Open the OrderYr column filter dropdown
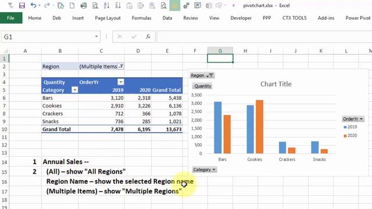This screenshot has width=372, height=209. [x=121, y=82]
